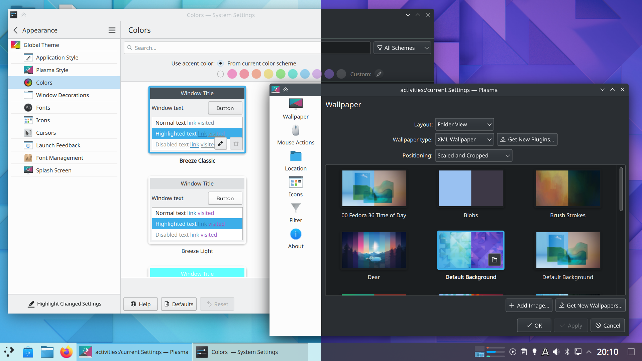Click the trash icon on Breeze Classic scheme
This screenshot has height=361, width=642.
pos(236,144)
